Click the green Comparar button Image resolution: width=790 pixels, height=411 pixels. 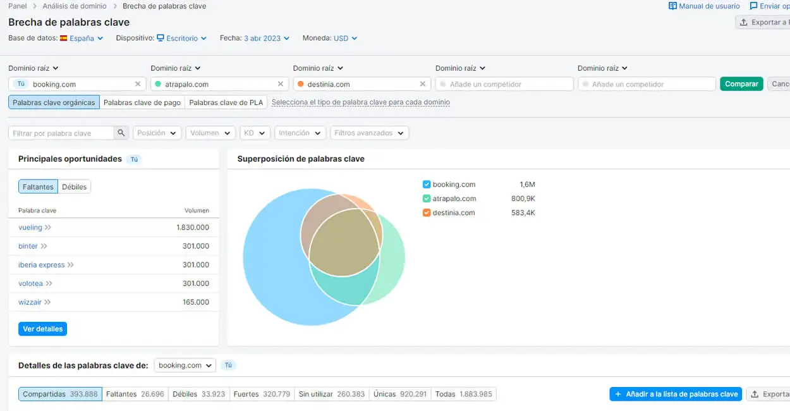(x=741, y=84)
